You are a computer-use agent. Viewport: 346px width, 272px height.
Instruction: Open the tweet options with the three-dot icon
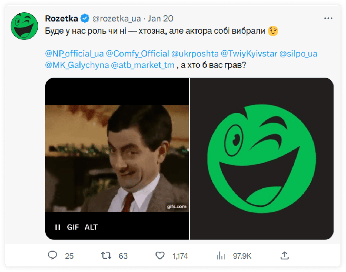click(328, 18)
